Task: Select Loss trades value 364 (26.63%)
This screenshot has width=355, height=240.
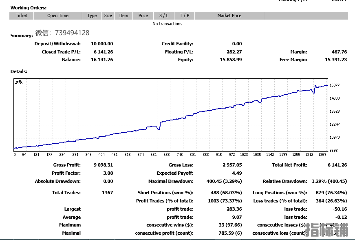Action: coord(331,201)
